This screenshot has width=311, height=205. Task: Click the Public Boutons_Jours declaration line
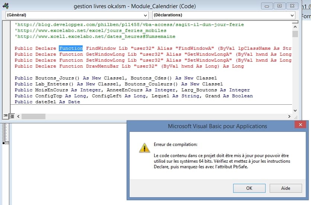pos(116,78)
